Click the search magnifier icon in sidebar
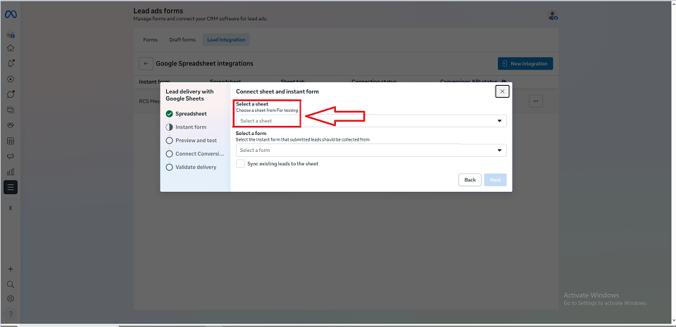 coord(11,284)
